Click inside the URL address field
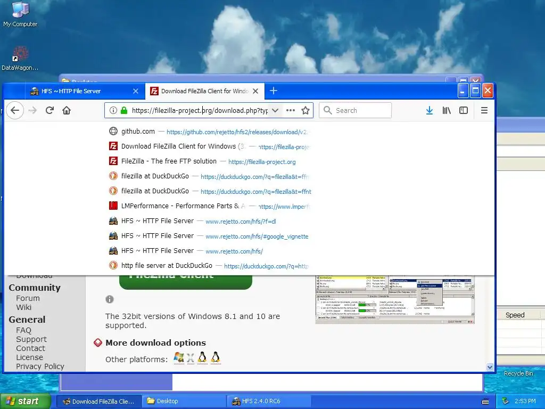Screen dimensions: 545x409 coord(200,110)
